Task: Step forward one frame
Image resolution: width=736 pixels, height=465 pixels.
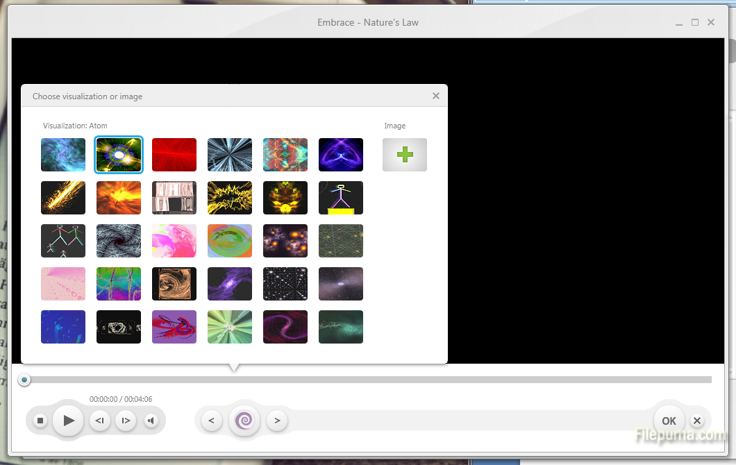Action: [x=125, y=421]
